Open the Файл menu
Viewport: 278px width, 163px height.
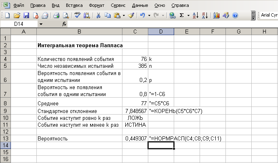click(x=19, y=5)
